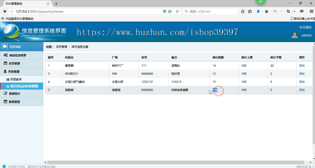Image resolution: width=315 pixels, height=168 pixels.
Task: Open the browser hamburger menu
Action: [x=311, y=12]
